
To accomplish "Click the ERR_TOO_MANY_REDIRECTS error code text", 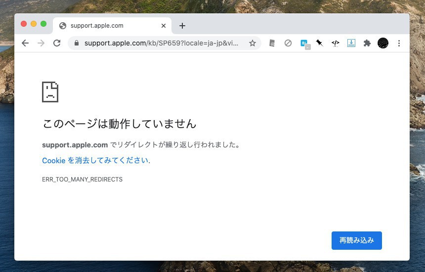I will [82, 180].
